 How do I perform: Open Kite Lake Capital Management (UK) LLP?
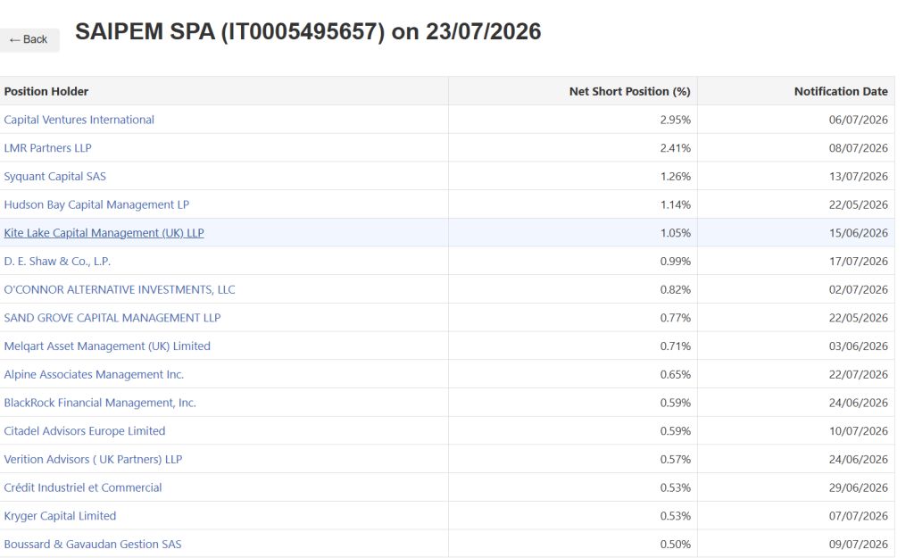[104, 233]
